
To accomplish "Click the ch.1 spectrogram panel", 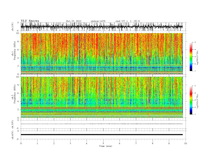I will [102, 54].
